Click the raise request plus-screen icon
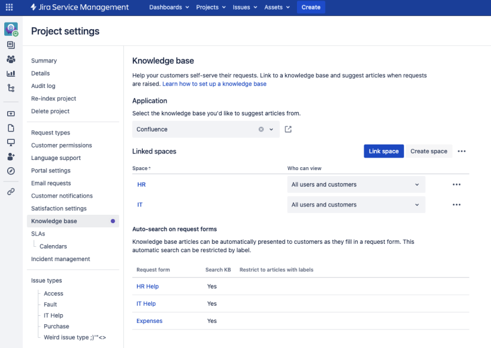 point(11,114)
